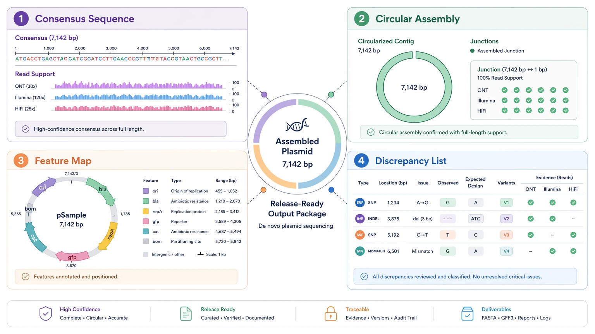The width and height of the screenshot is (595, 334).
Task: Click the blue step 4 badge
Action: coord(361,160)
